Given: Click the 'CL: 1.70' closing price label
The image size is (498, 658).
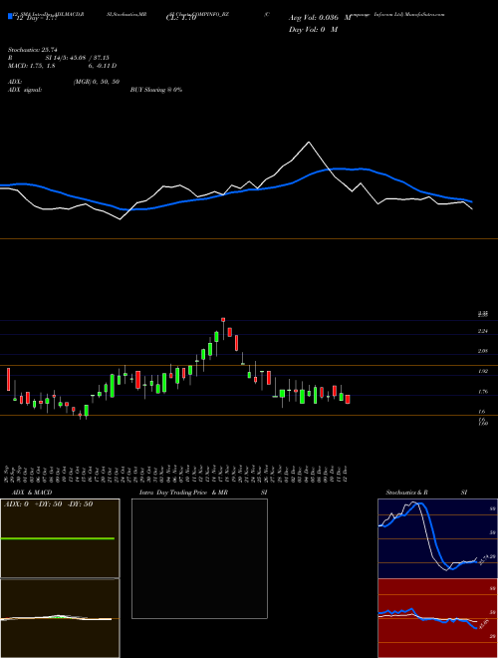Looking at the screenshot, I should click(x=181, y=18).
